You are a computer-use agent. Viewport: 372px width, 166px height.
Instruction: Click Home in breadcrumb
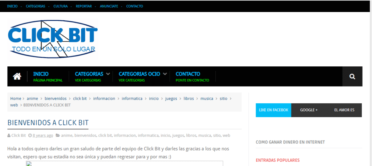point(16,99)
